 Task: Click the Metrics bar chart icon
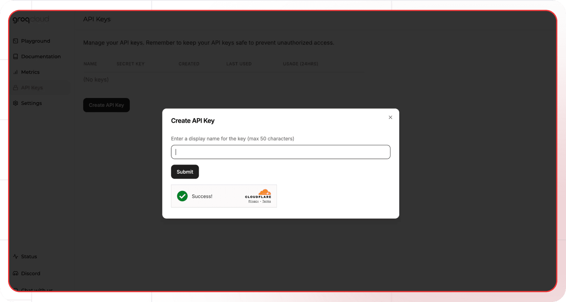16,72
